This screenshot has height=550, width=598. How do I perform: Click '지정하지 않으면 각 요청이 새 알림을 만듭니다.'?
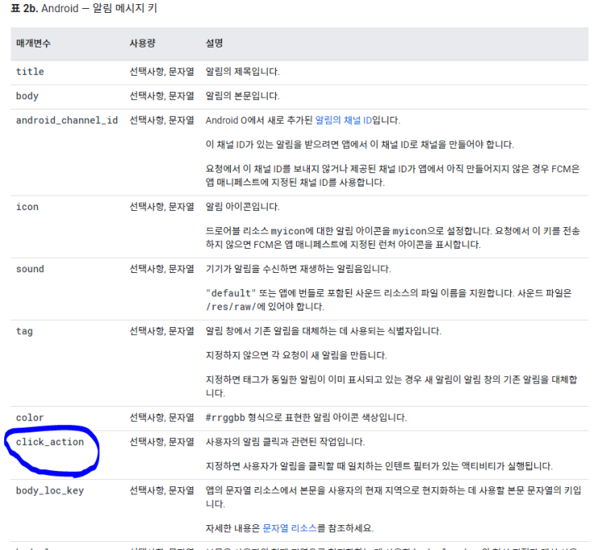coord(296,355)
